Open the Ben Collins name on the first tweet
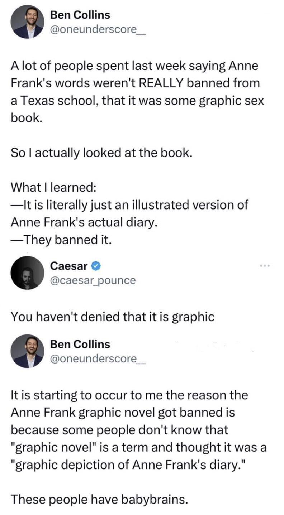 pyautogui.click(x=80, y=15)
